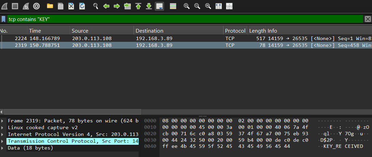372x157 pixels.
Task: Toggle auto-scroll during live capture
Action: (x=159, y=6)
